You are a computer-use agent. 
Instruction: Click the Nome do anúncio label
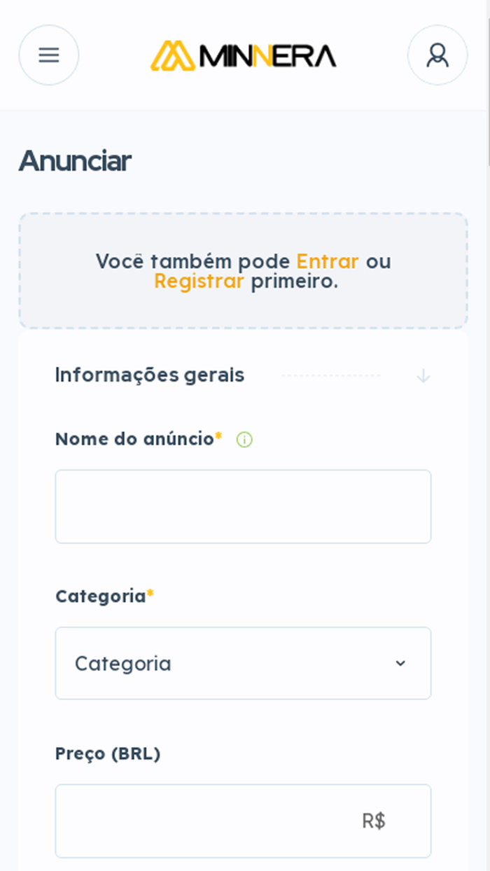pyautogui.click(x=133, y=439)
